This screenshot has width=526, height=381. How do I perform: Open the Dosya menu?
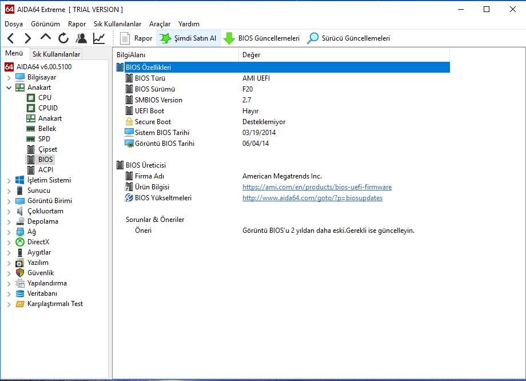click(x=14, y=24)
